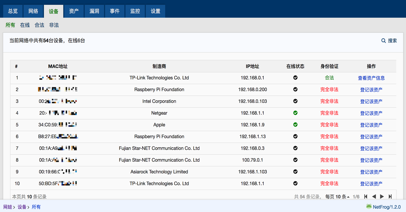Click the 1/6 page indicator
The width and height of the screenshot is (406, 212).
coord(356,197)
